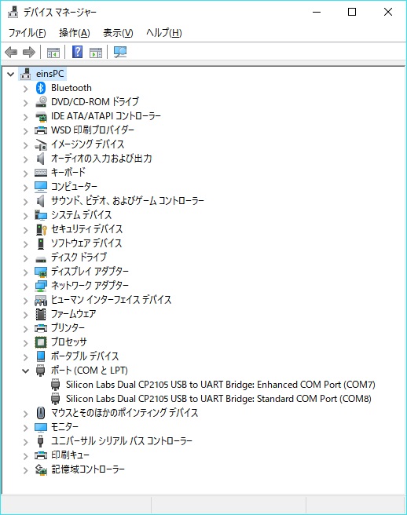Expand the ネットワーク アダプター category
The image size is (407, 515).
click(26, 286)
